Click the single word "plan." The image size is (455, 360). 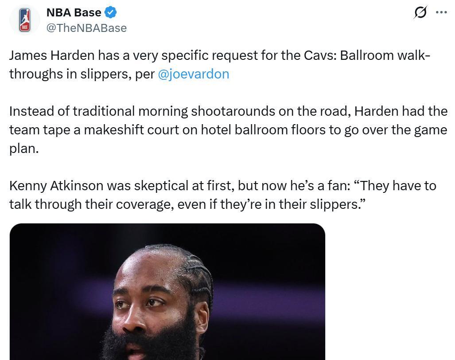tap(24, 149)
